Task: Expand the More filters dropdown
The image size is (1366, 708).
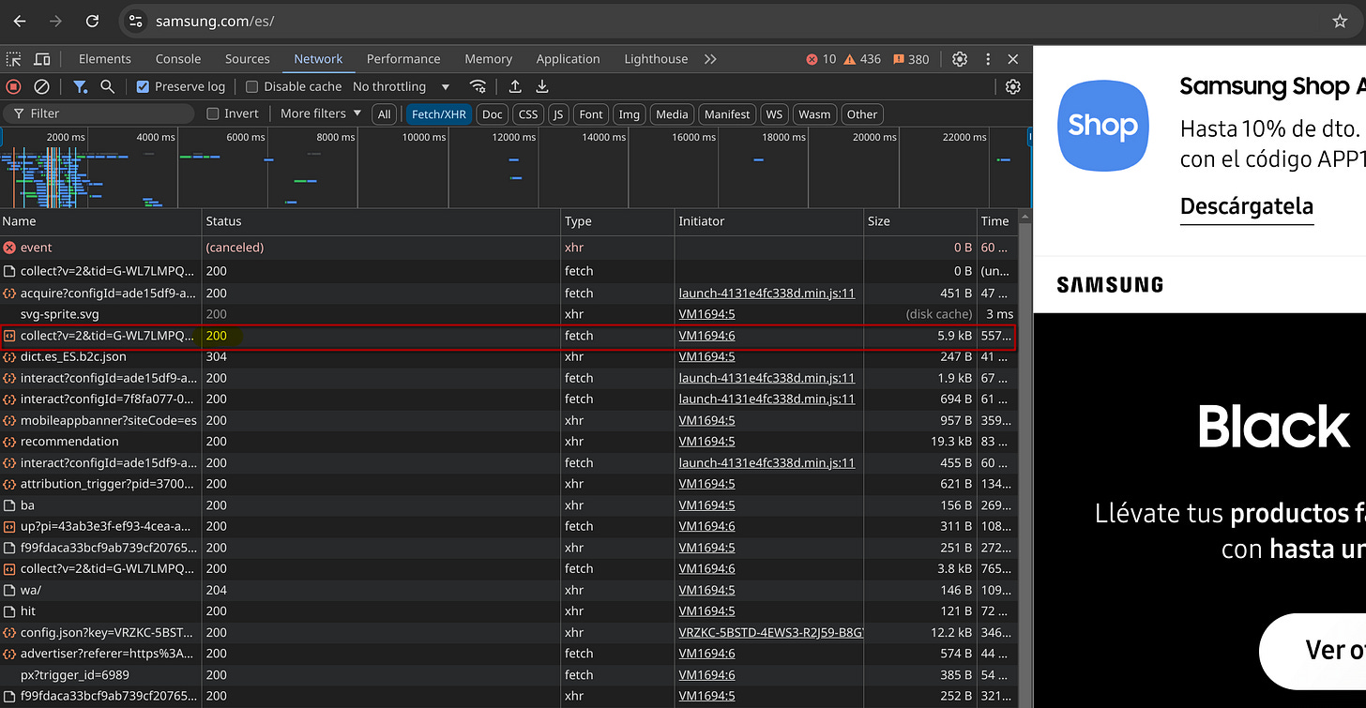Action: click(320, 113)
